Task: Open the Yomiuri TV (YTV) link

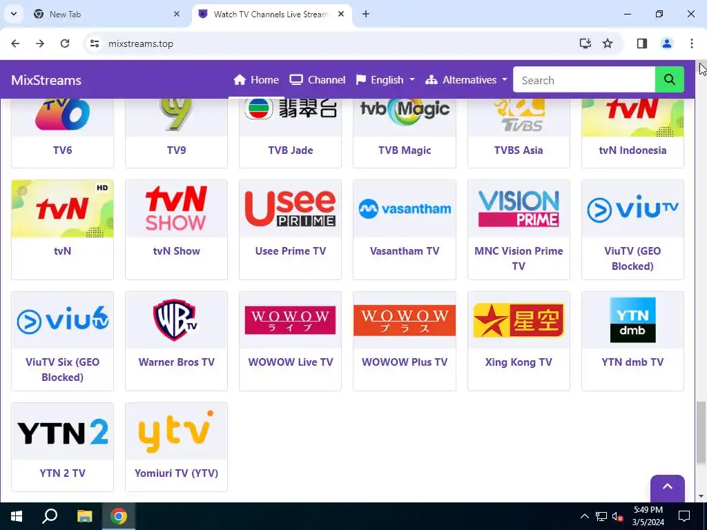Action: [176, 473]
